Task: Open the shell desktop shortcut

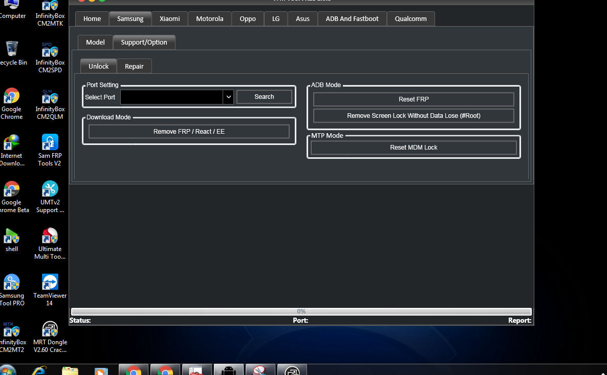Action: point(12,240)
